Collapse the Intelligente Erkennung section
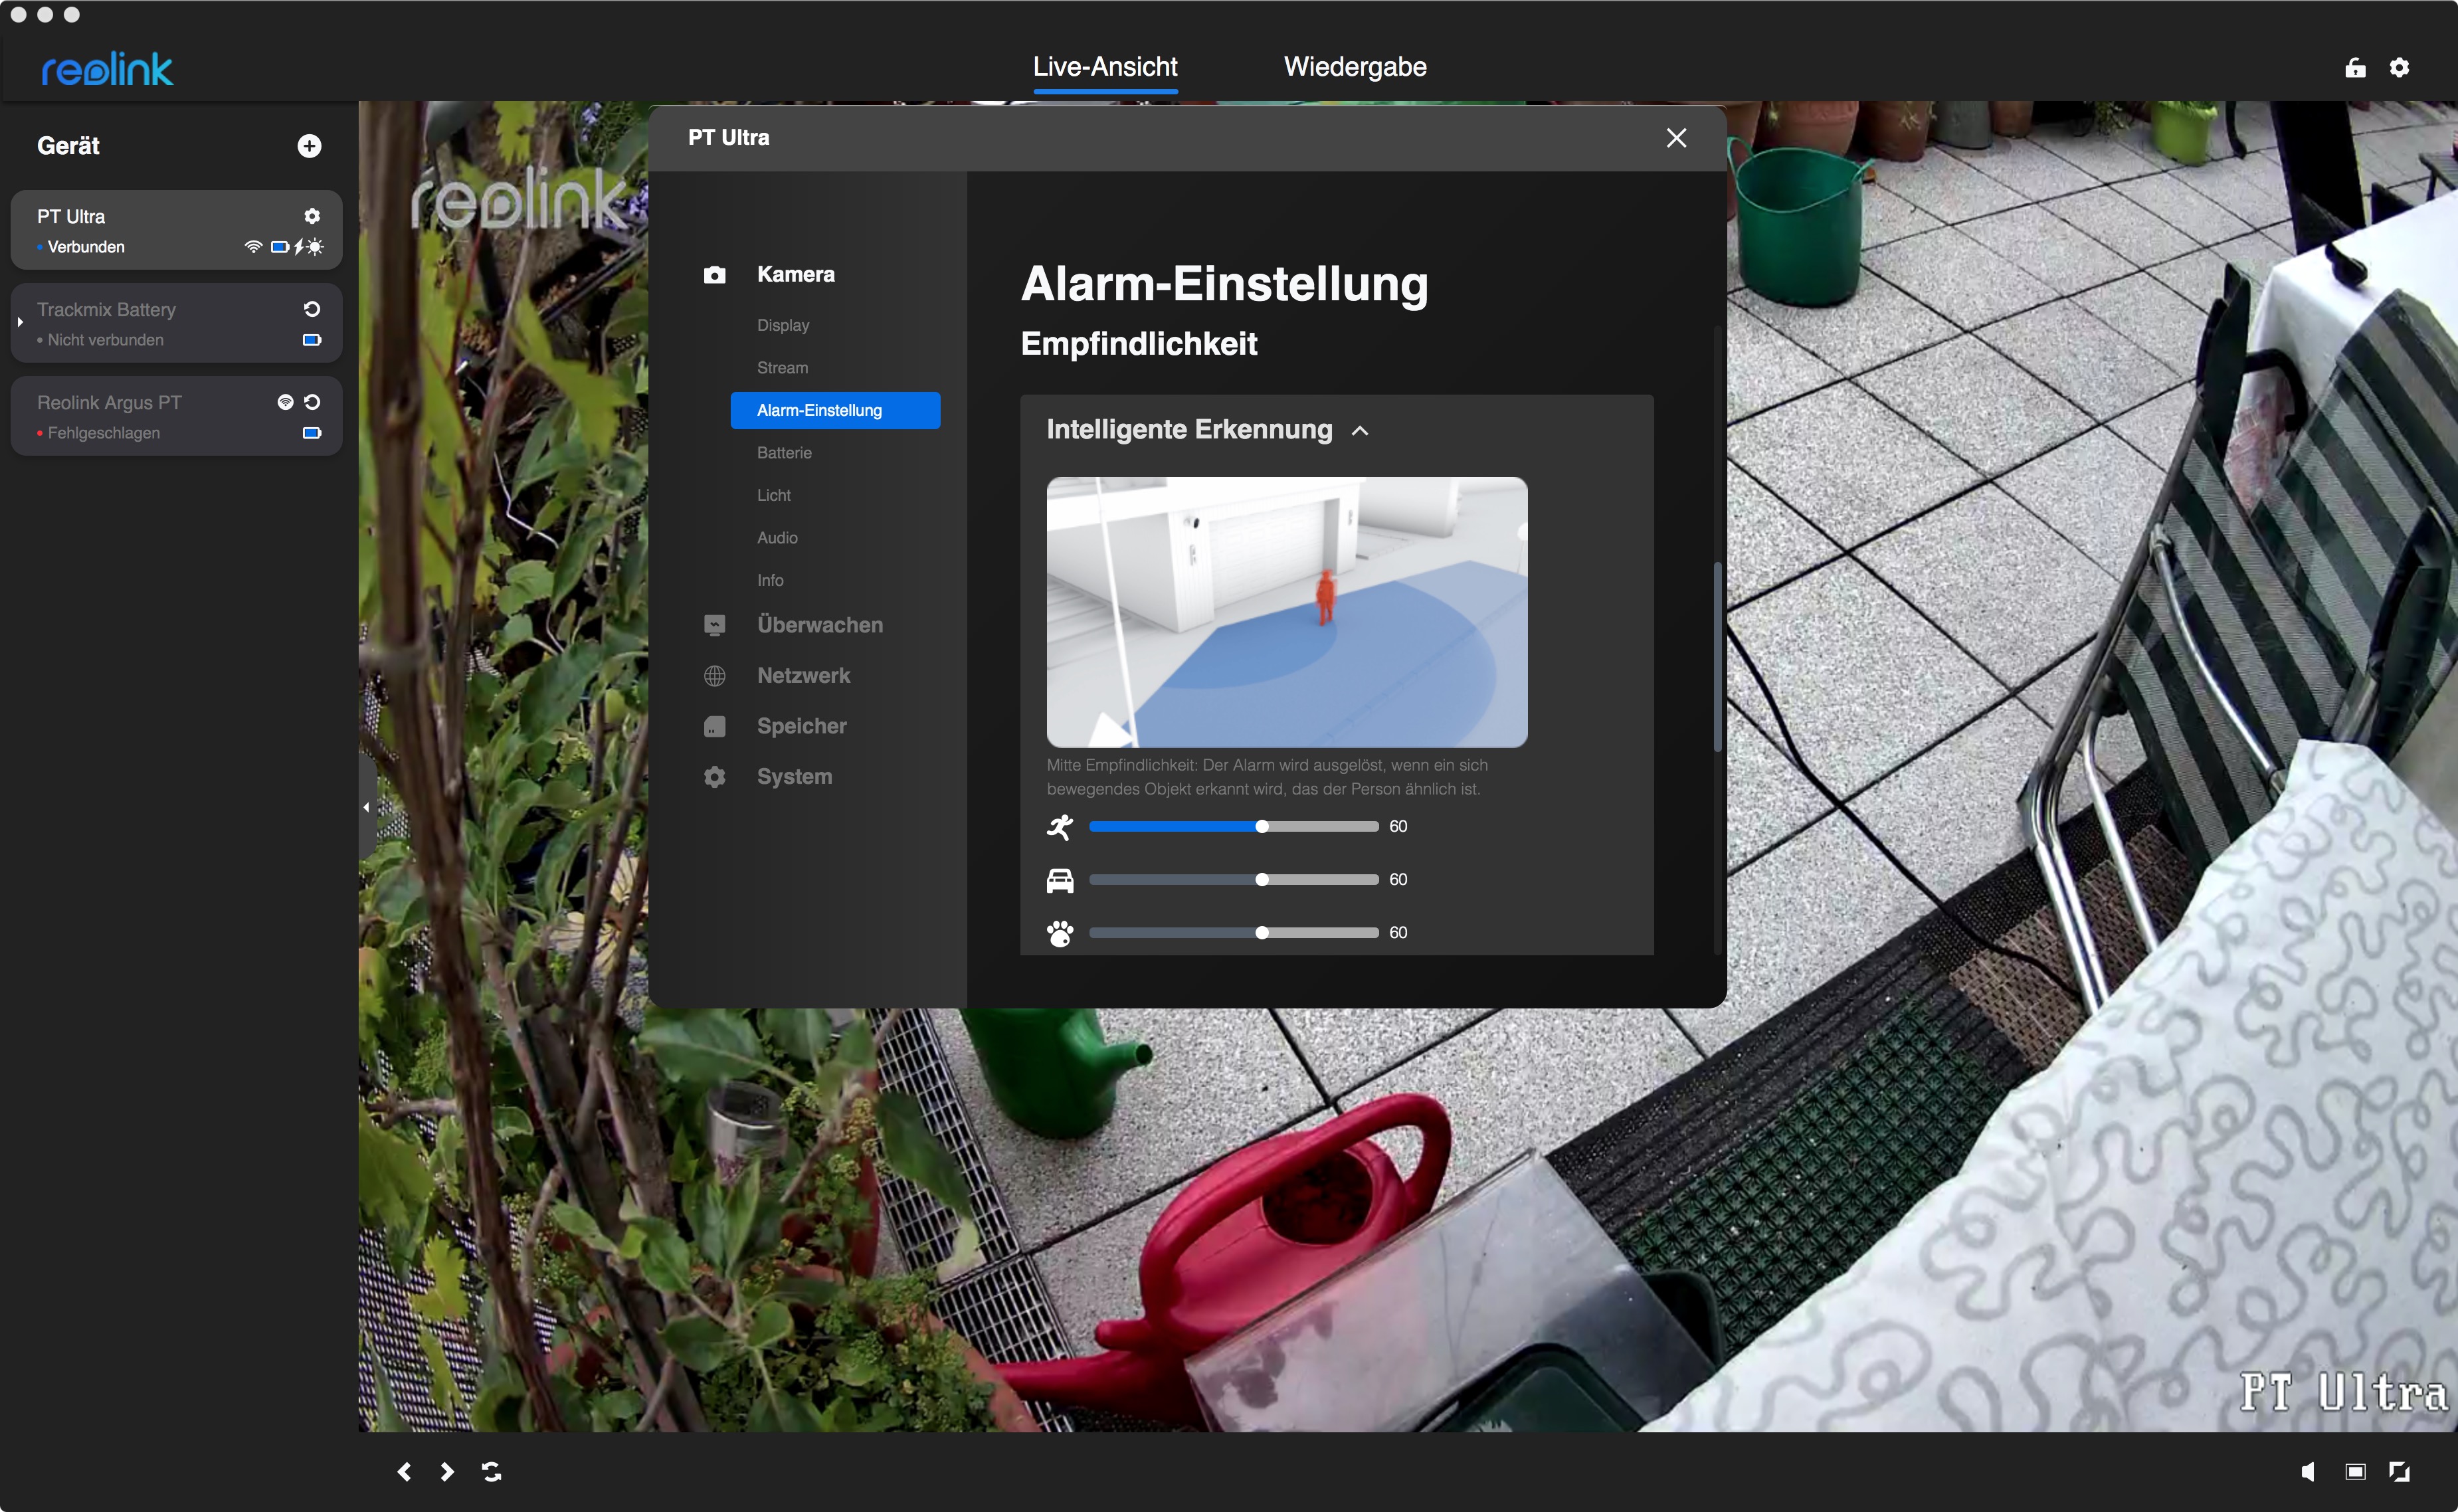Image resolution: width=2458 pixels, height=1512 pixels. [1360, 430]
